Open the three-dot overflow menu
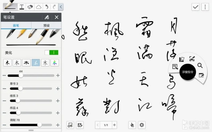Image resolution: width=212 pixels, height=132 pixels. pos(205,7)
